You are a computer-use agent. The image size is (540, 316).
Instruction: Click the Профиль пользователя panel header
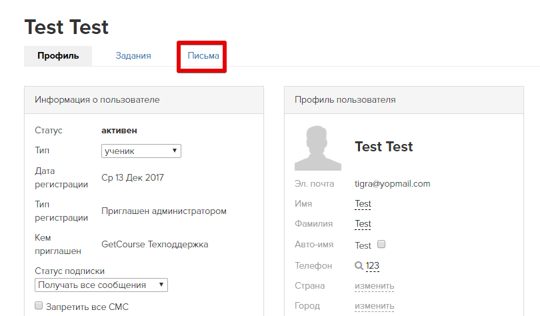click(x=404, y=100)
